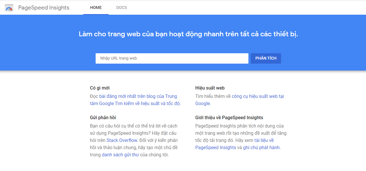Focus the "Nhập URL trang web" input field

172,58
